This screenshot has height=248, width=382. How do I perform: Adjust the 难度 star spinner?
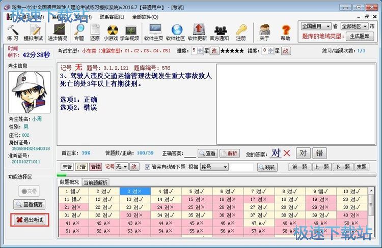pos(200,51)
